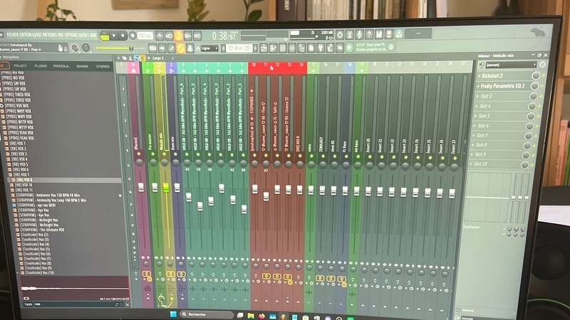Switch to the SOUNDS browser tab

[x=82, y=66]
